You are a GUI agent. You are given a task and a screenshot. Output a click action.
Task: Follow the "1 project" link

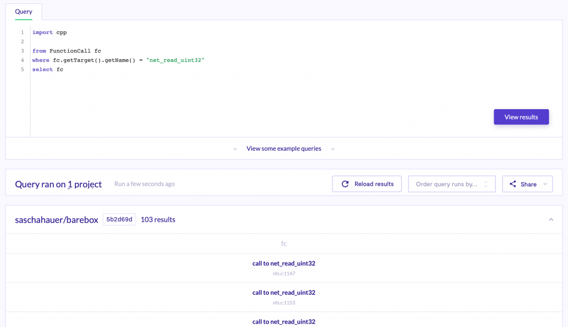85,184
